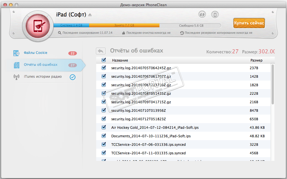Toggle the select-all checkbox in header

(104, 60)
